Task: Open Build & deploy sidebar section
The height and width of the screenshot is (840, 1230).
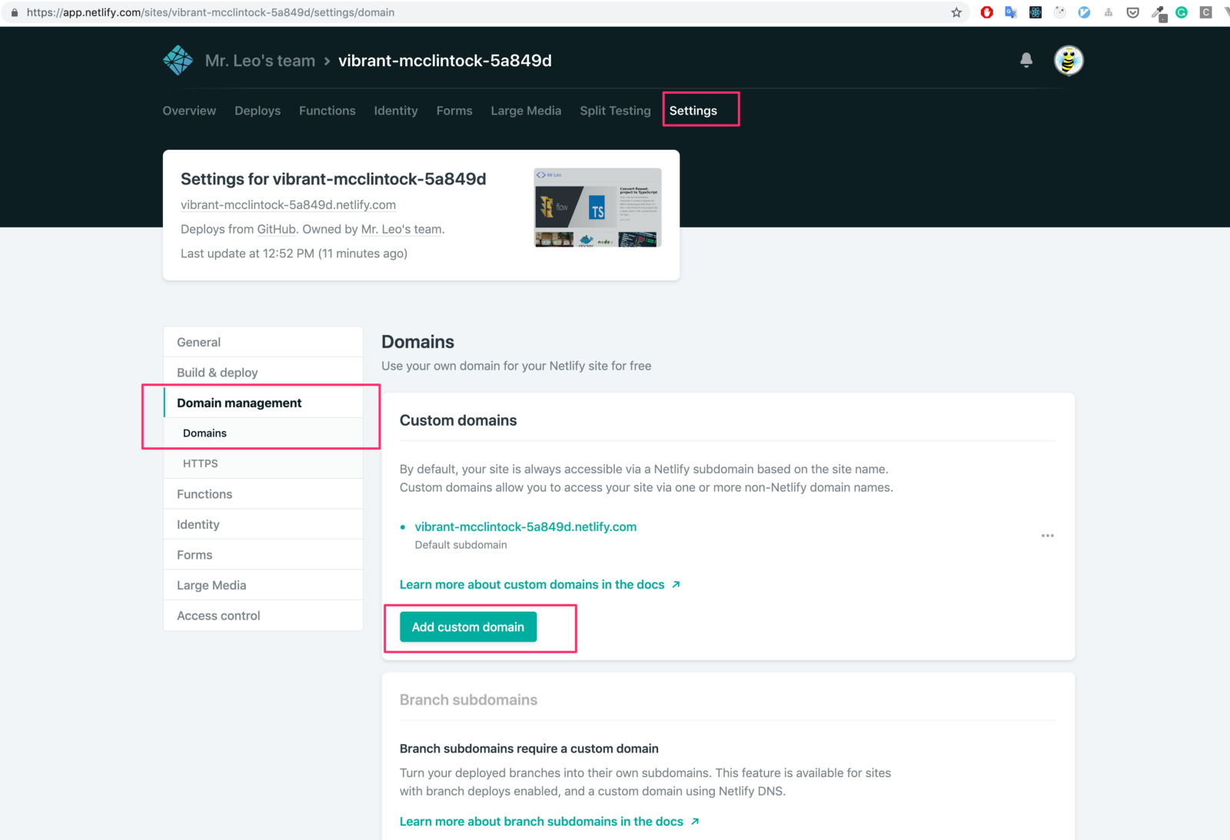Action: click(263, 373)
